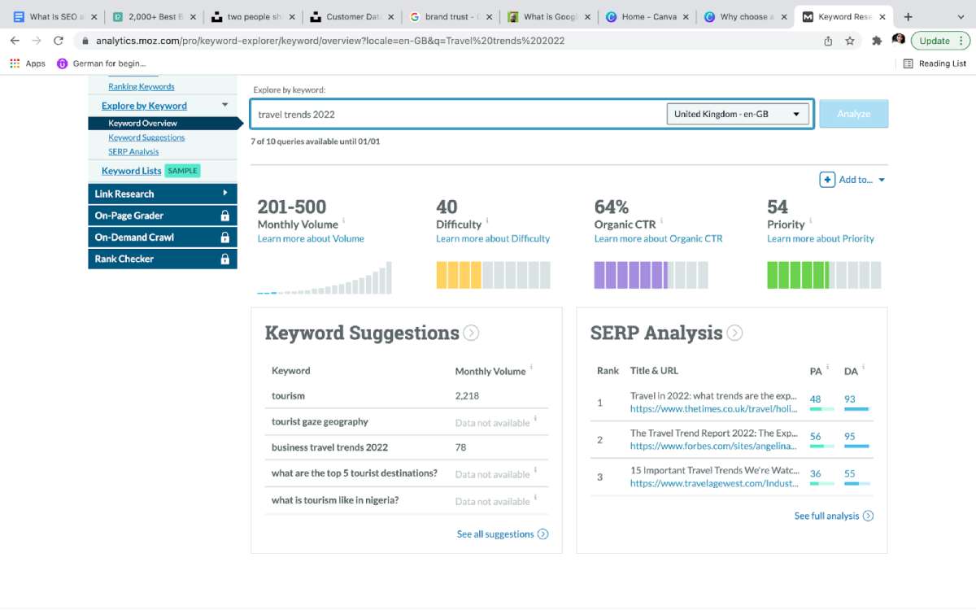Viewport: 976px width, 610px height.
Task: Click the Keyword Suggestions arrow circle icon
Action: 471,333
